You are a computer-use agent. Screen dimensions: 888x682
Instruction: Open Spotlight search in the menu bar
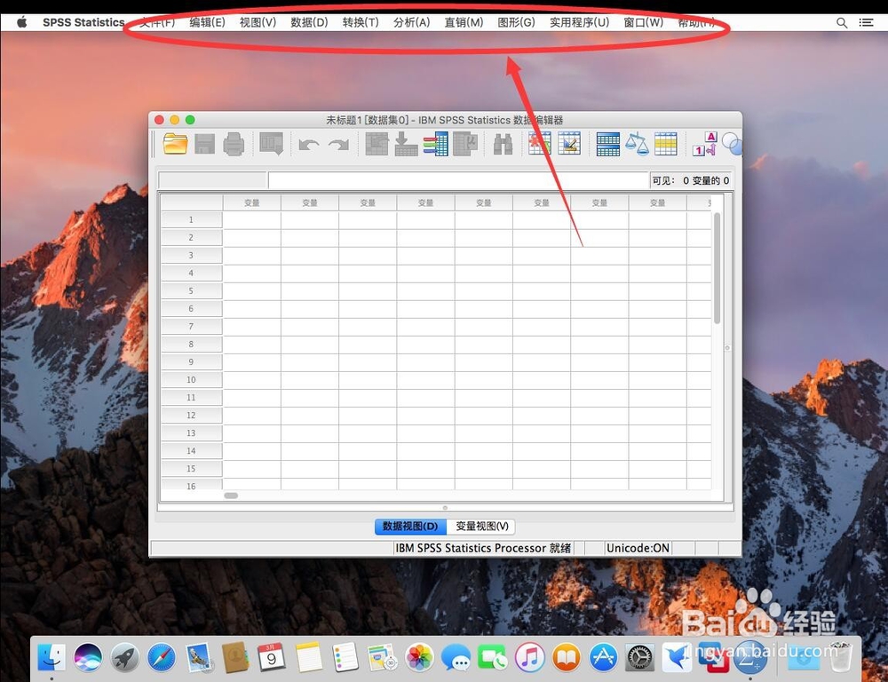click(x=842, y=23)
